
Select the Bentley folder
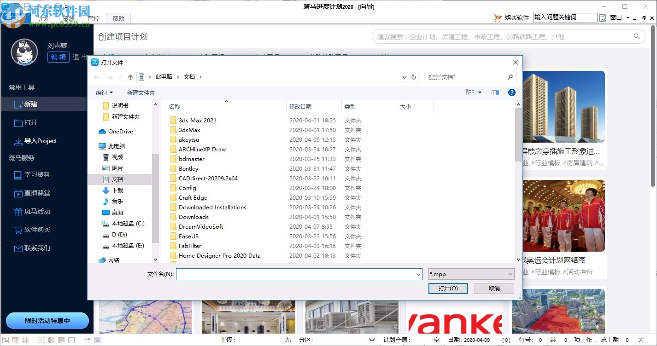coord(188,168)
